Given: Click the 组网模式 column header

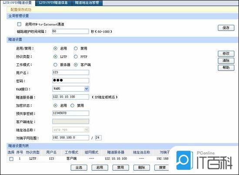Looking at the screenshot, I should coord(91,152).
